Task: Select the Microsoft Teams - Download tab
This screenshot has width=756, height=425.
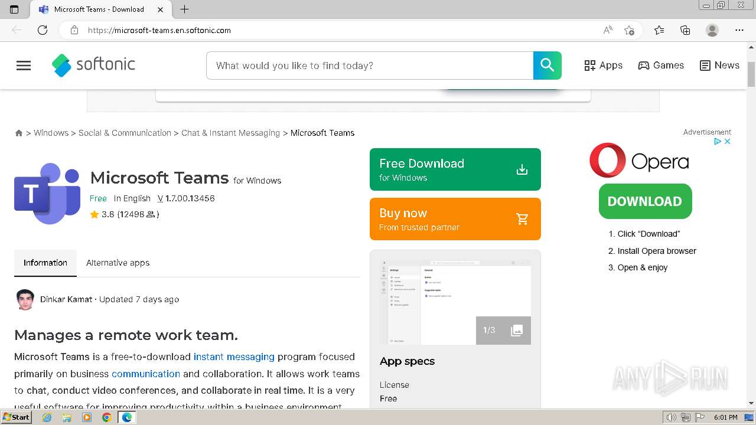Action: pos(99,9)
